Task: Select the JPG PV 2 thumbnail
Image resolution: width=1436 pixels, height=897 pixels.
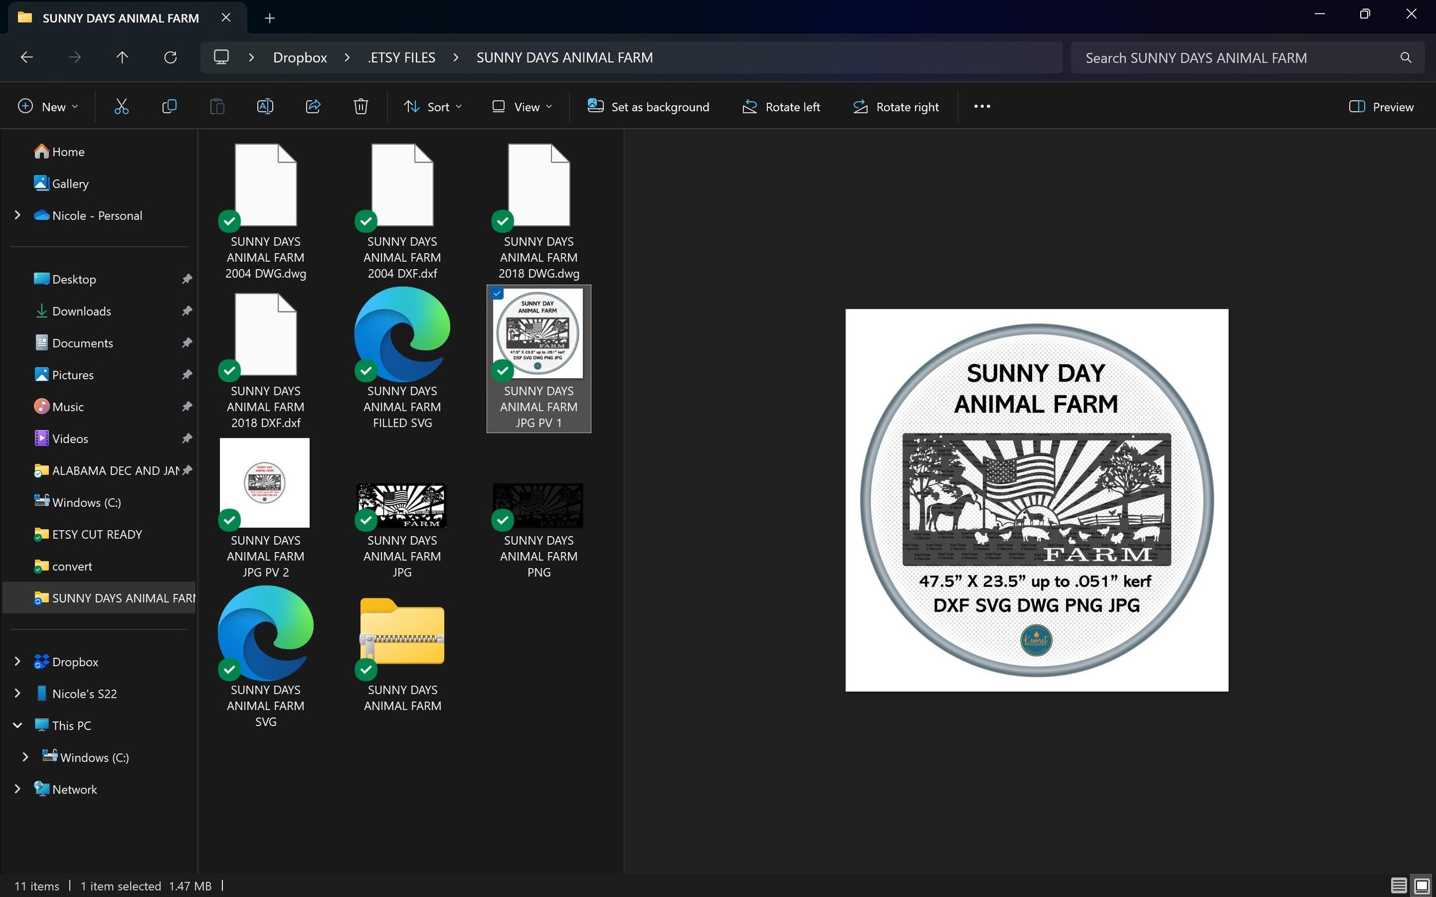Action: [266, 509]
